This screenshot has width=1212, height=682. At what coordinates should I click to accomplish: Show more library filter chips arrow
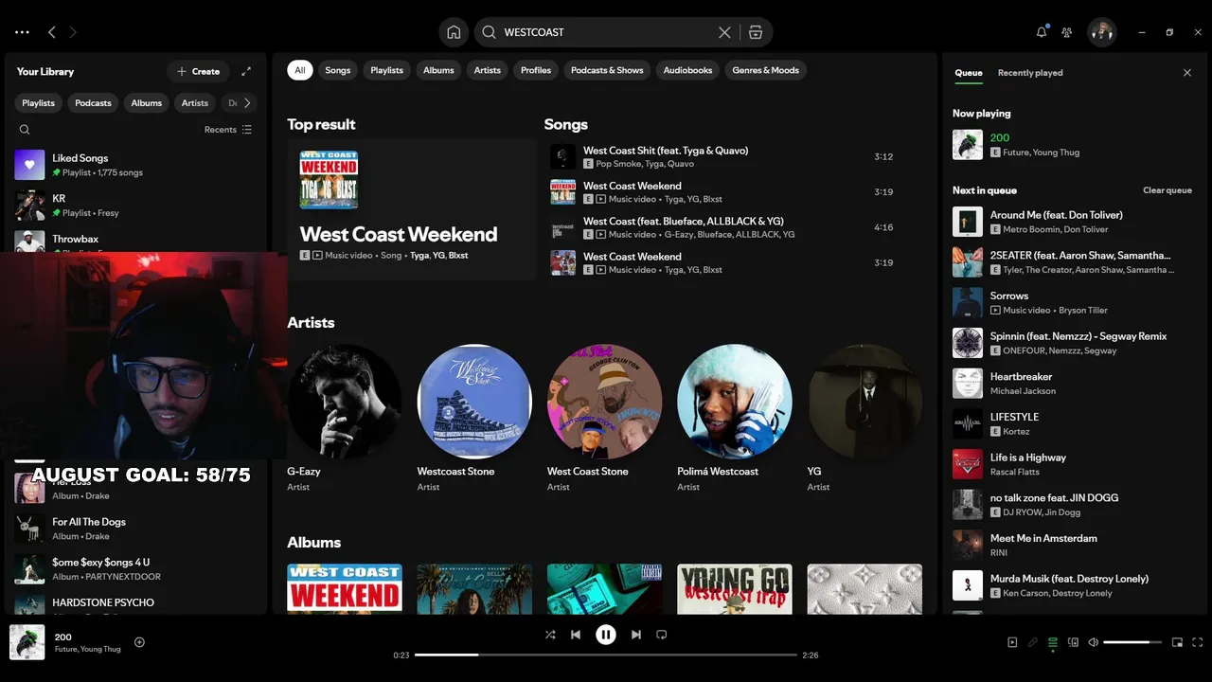(x=247, y=103)
